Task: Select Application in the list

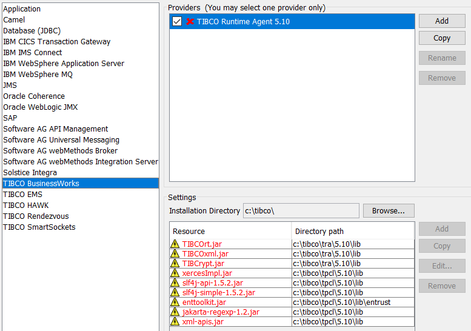Action: coord(81,9)
